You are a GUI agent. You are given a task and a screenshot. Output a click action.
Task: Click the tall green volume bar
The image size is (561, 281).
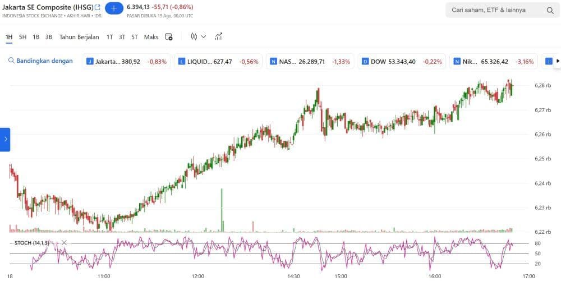(x=222, y=210)
